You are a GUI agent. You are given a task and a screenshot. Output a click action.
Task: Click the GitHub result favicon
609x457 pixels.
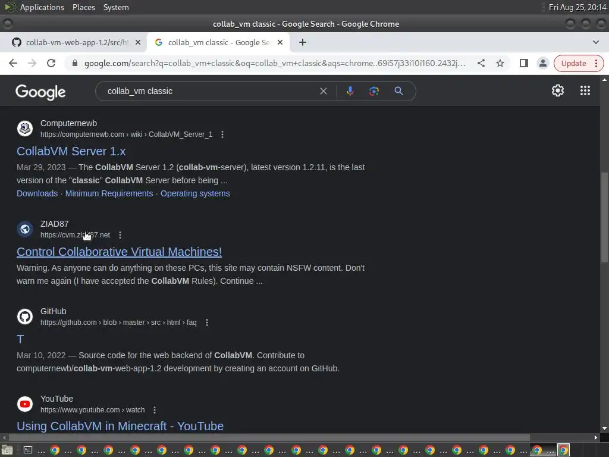[x=25, y=317]
